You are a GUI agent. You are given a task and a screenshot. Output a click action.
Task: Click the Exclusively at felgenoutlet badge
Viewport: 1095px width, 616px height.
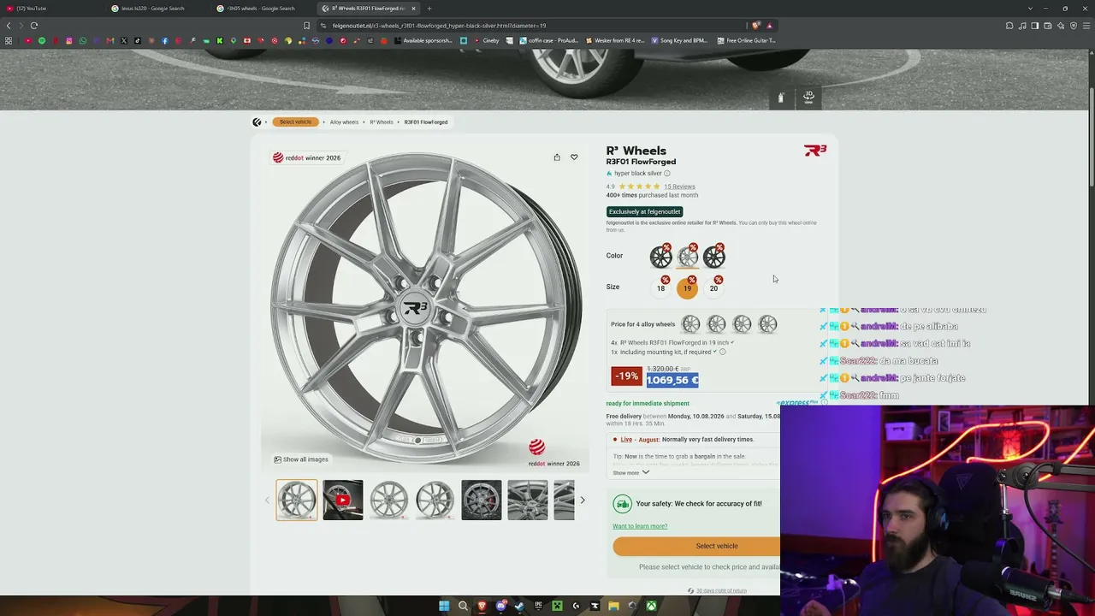(645, 211)
